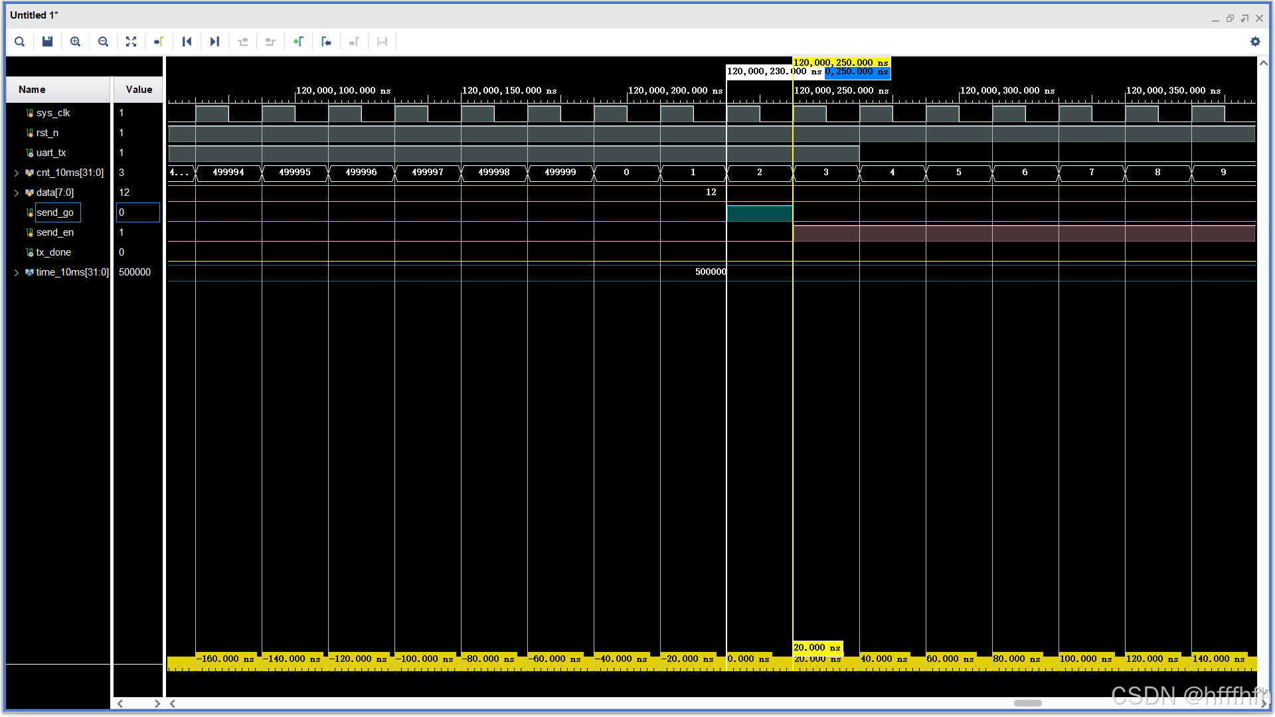
Task: Select the send_go signal
Action: [55, 212]
